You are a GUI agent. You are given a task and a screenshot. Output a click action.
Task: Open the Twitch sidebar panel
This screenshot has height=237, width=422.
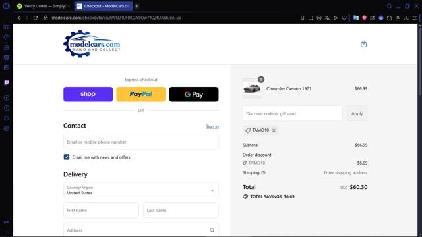tap(7, 82)
